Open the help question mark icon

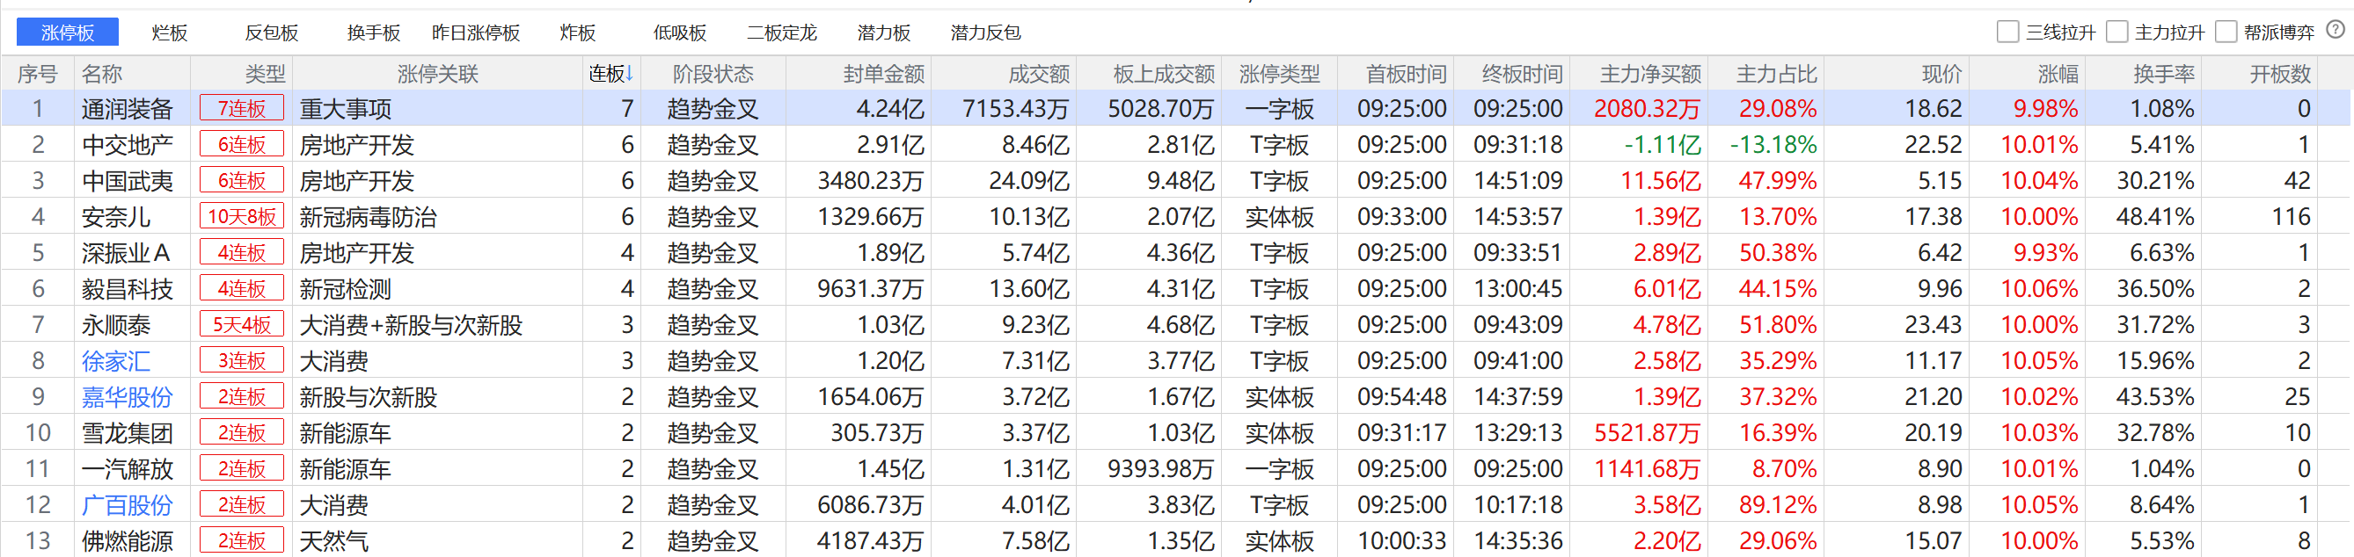[x=2335, y=30]
